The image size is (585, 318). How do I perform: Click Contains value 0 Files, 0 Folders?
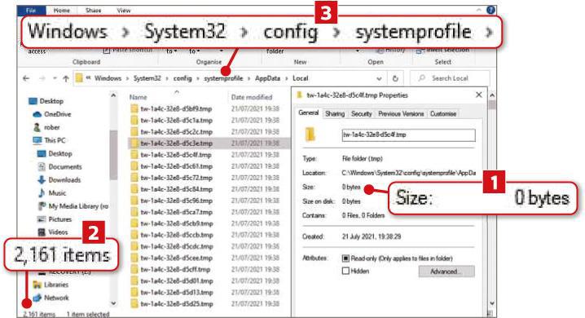363,215
